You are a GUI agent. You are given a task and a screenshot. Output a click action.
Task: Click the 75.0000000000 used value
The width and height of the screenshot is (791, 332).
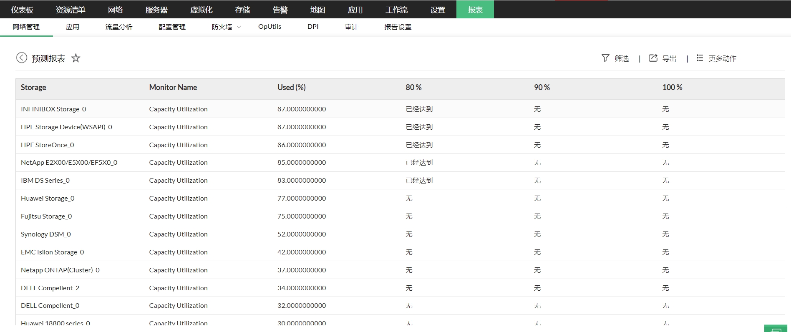click(302, 216)
